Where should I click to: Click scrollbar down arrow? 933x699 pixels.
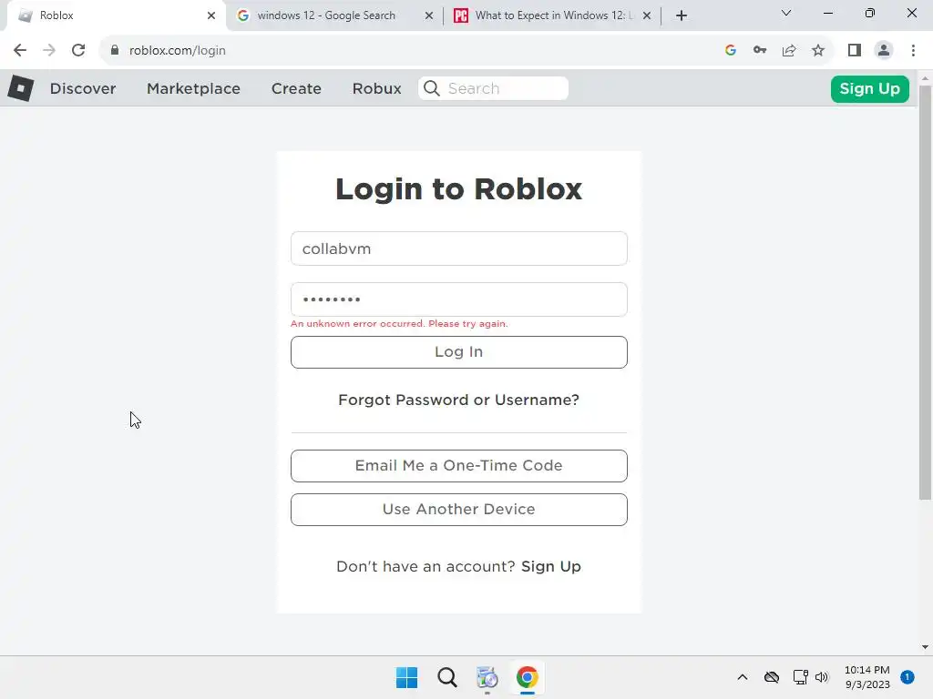(925, 647)
